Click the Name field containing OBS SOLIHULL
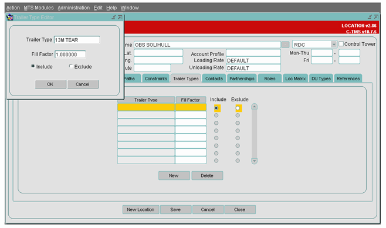The image size is (386, 228). 207,45
